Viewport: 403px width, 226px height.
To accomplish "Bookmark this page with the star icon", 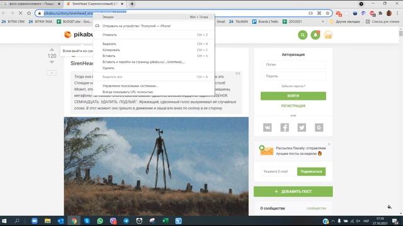I will (x=327, y=13).
